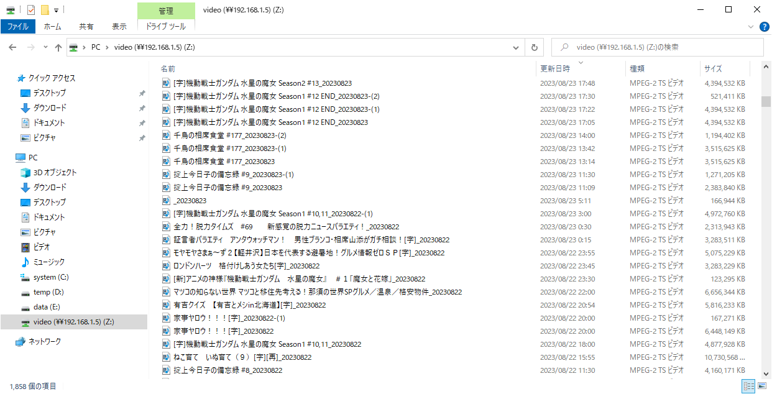Select the video (Z:) network drive
Image resolution: width=772 pixels, height=394 pixels.
[x=73, y=322]
